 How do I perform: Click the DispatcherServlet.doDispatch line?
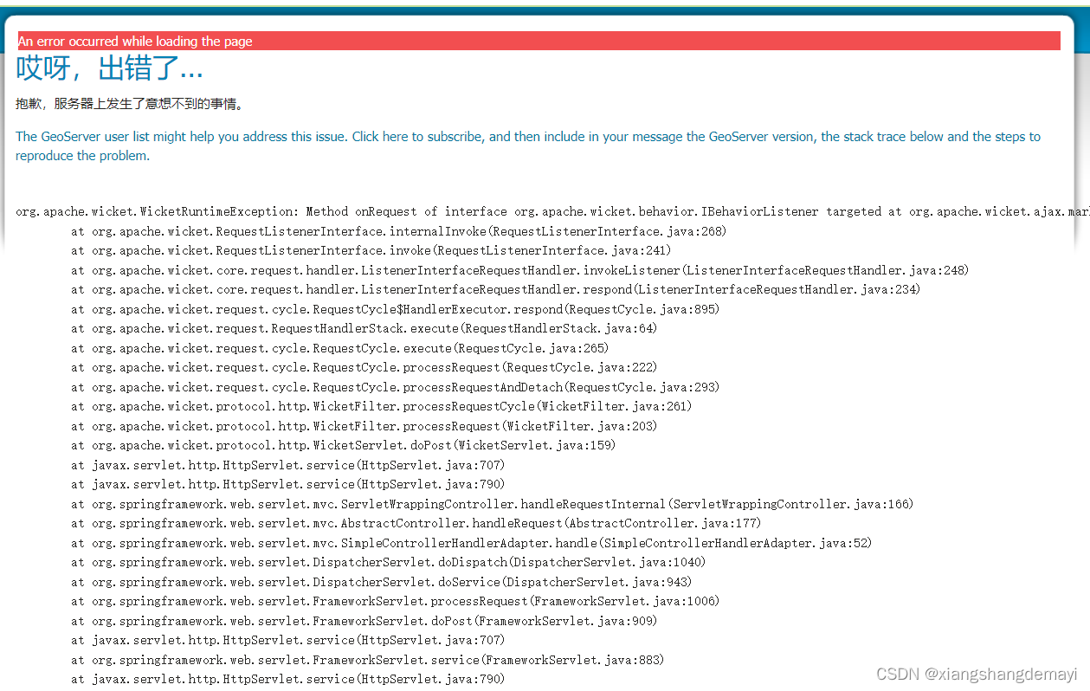[x=389, y=562]
